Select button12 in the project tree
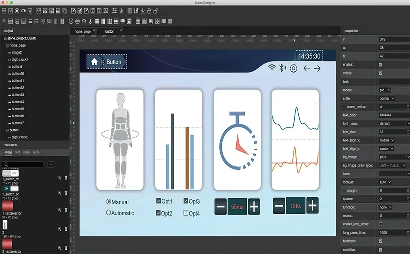 18,88
